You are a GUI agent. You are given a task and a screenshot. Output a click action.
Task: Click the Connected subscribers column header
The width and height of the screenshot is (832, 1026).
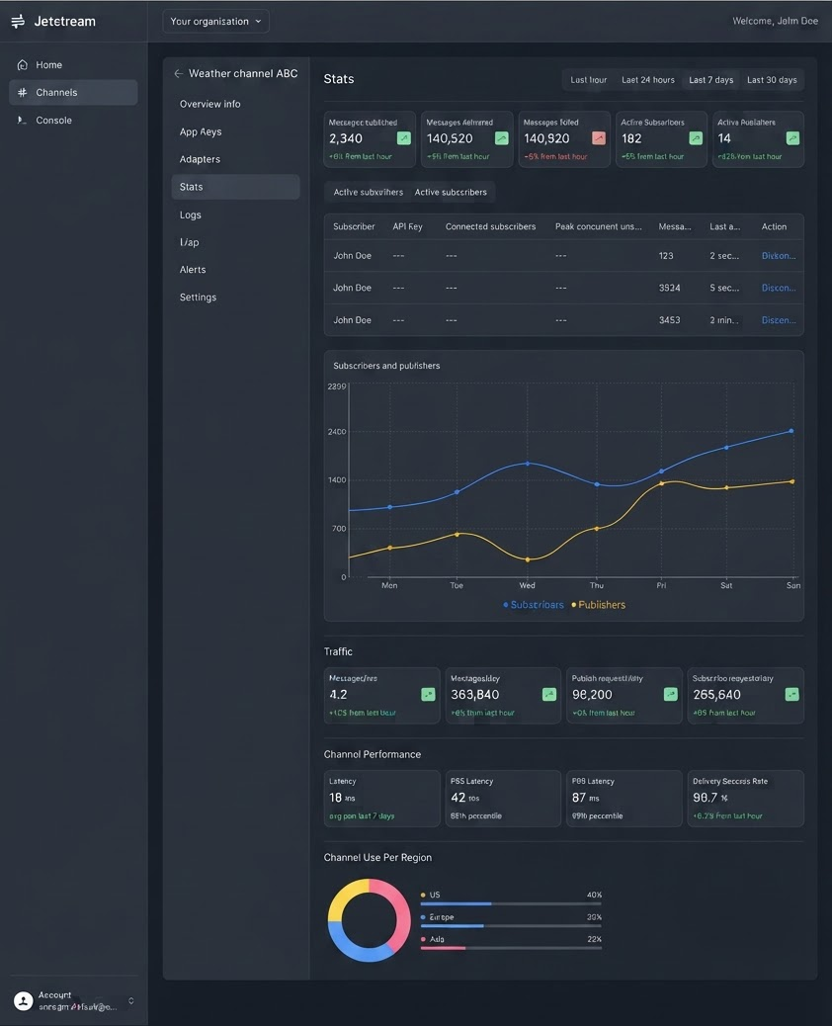click(490, 226)
